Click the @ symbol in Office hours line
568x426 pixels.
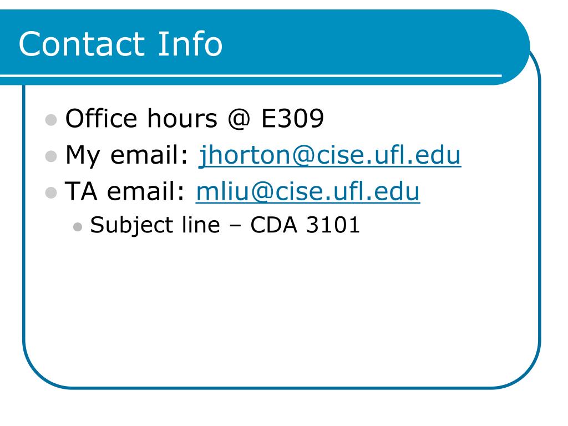pyautogui.click(x=239, y=119)
